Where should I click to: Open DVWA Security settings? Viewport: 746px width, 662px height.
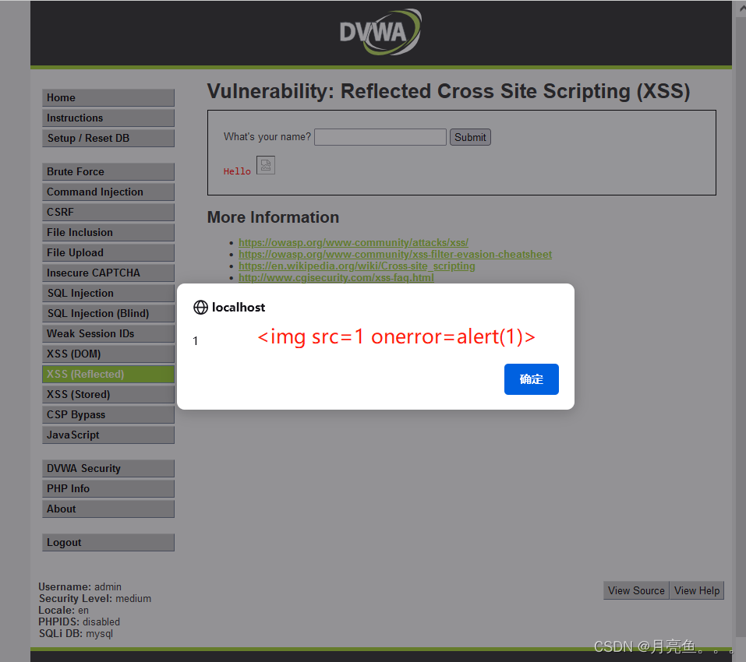coord(108,469)
